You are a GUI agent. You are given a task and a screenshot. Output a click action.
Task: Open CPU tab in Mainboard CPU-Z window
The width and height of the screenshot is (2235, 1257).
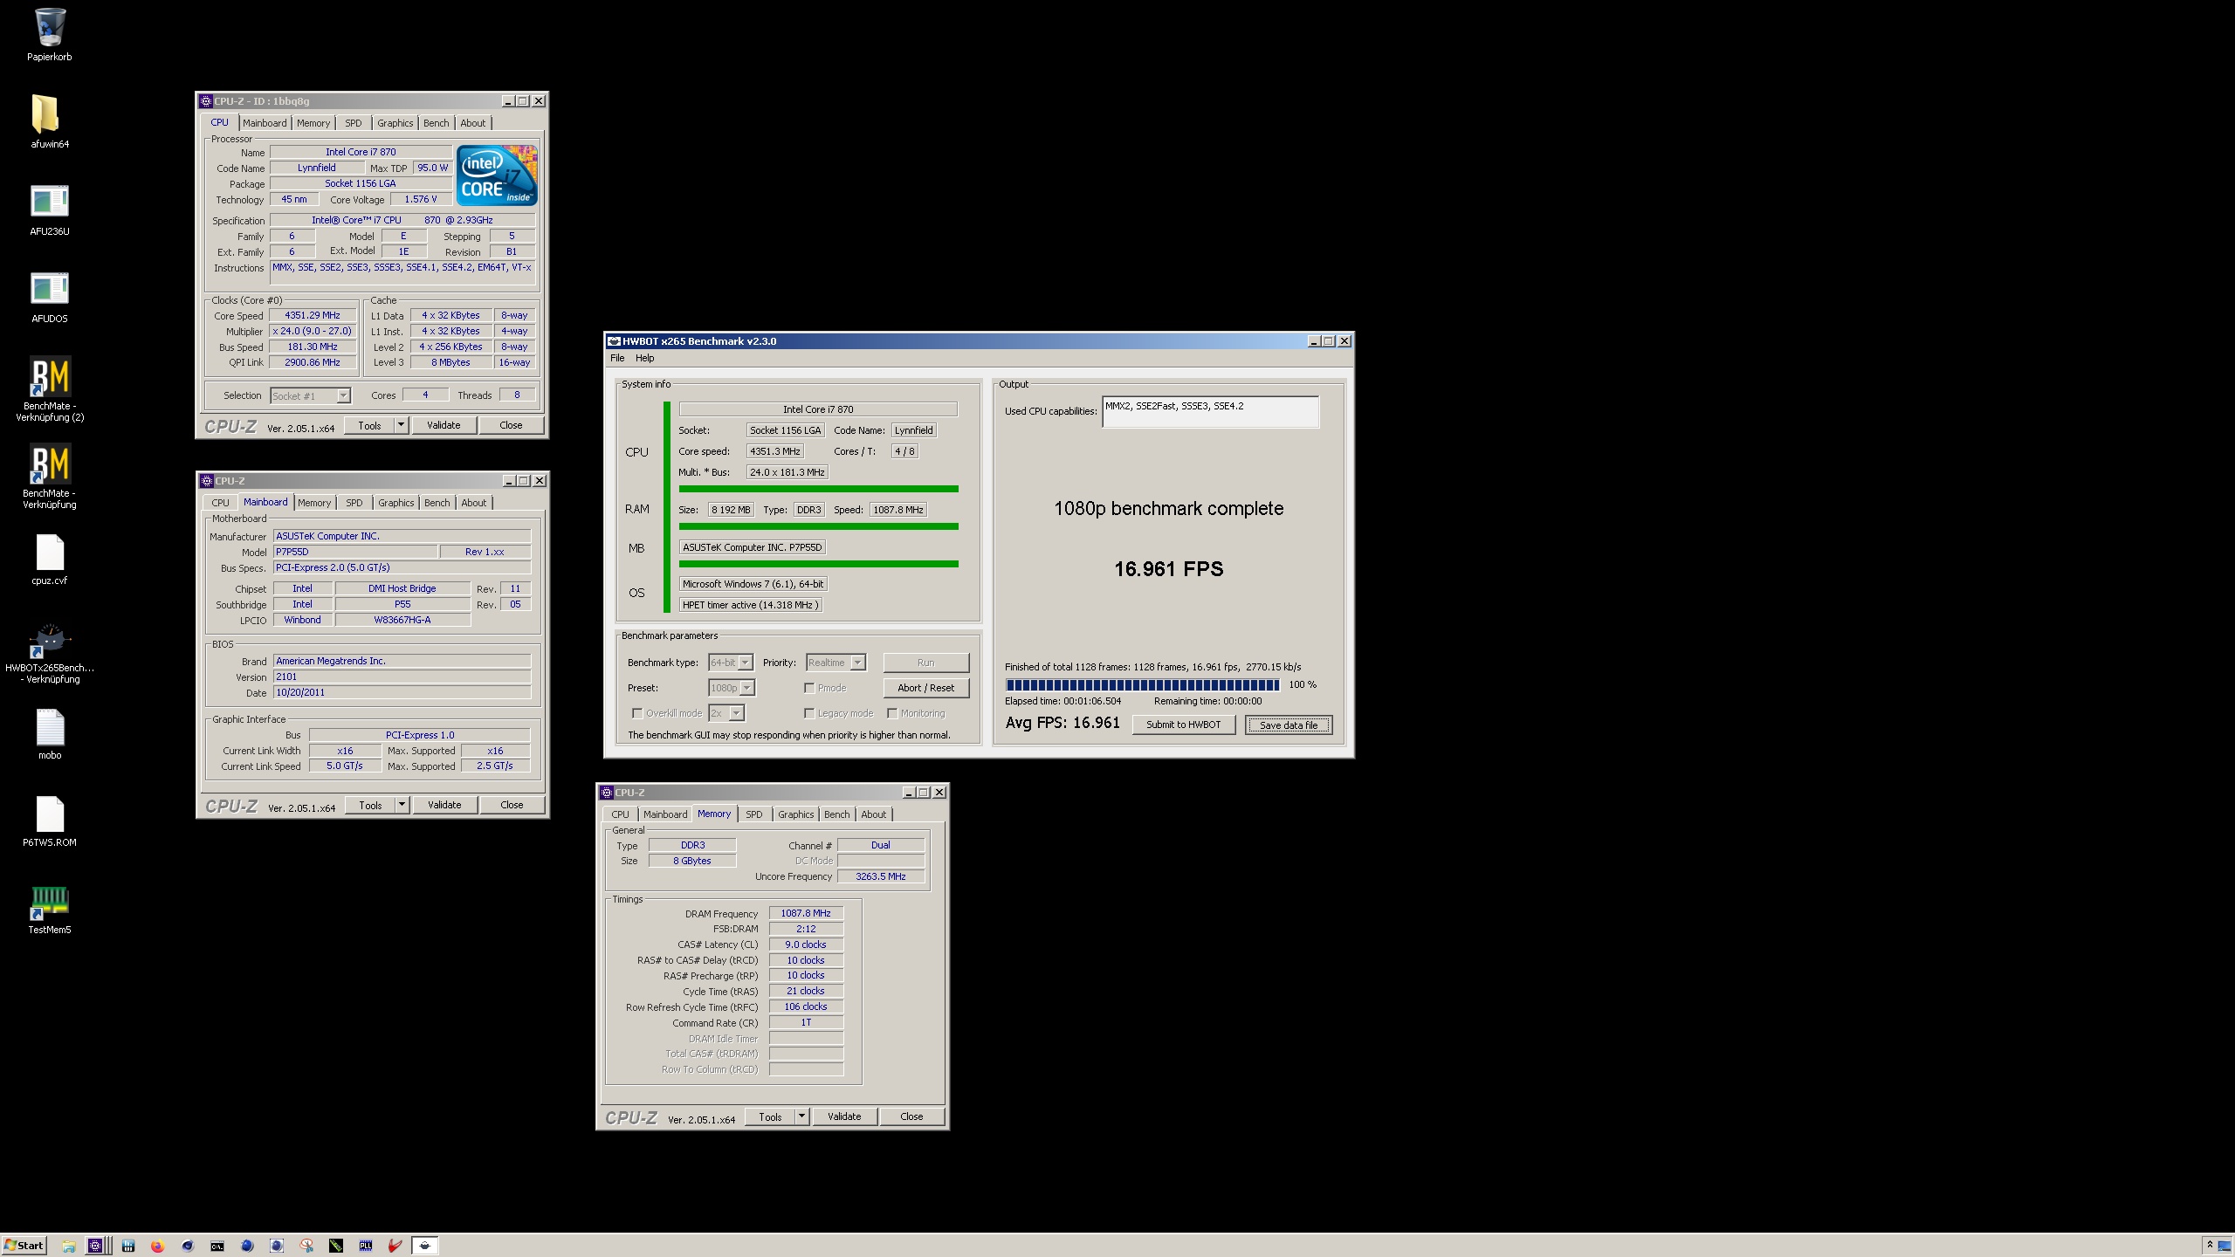220,503
